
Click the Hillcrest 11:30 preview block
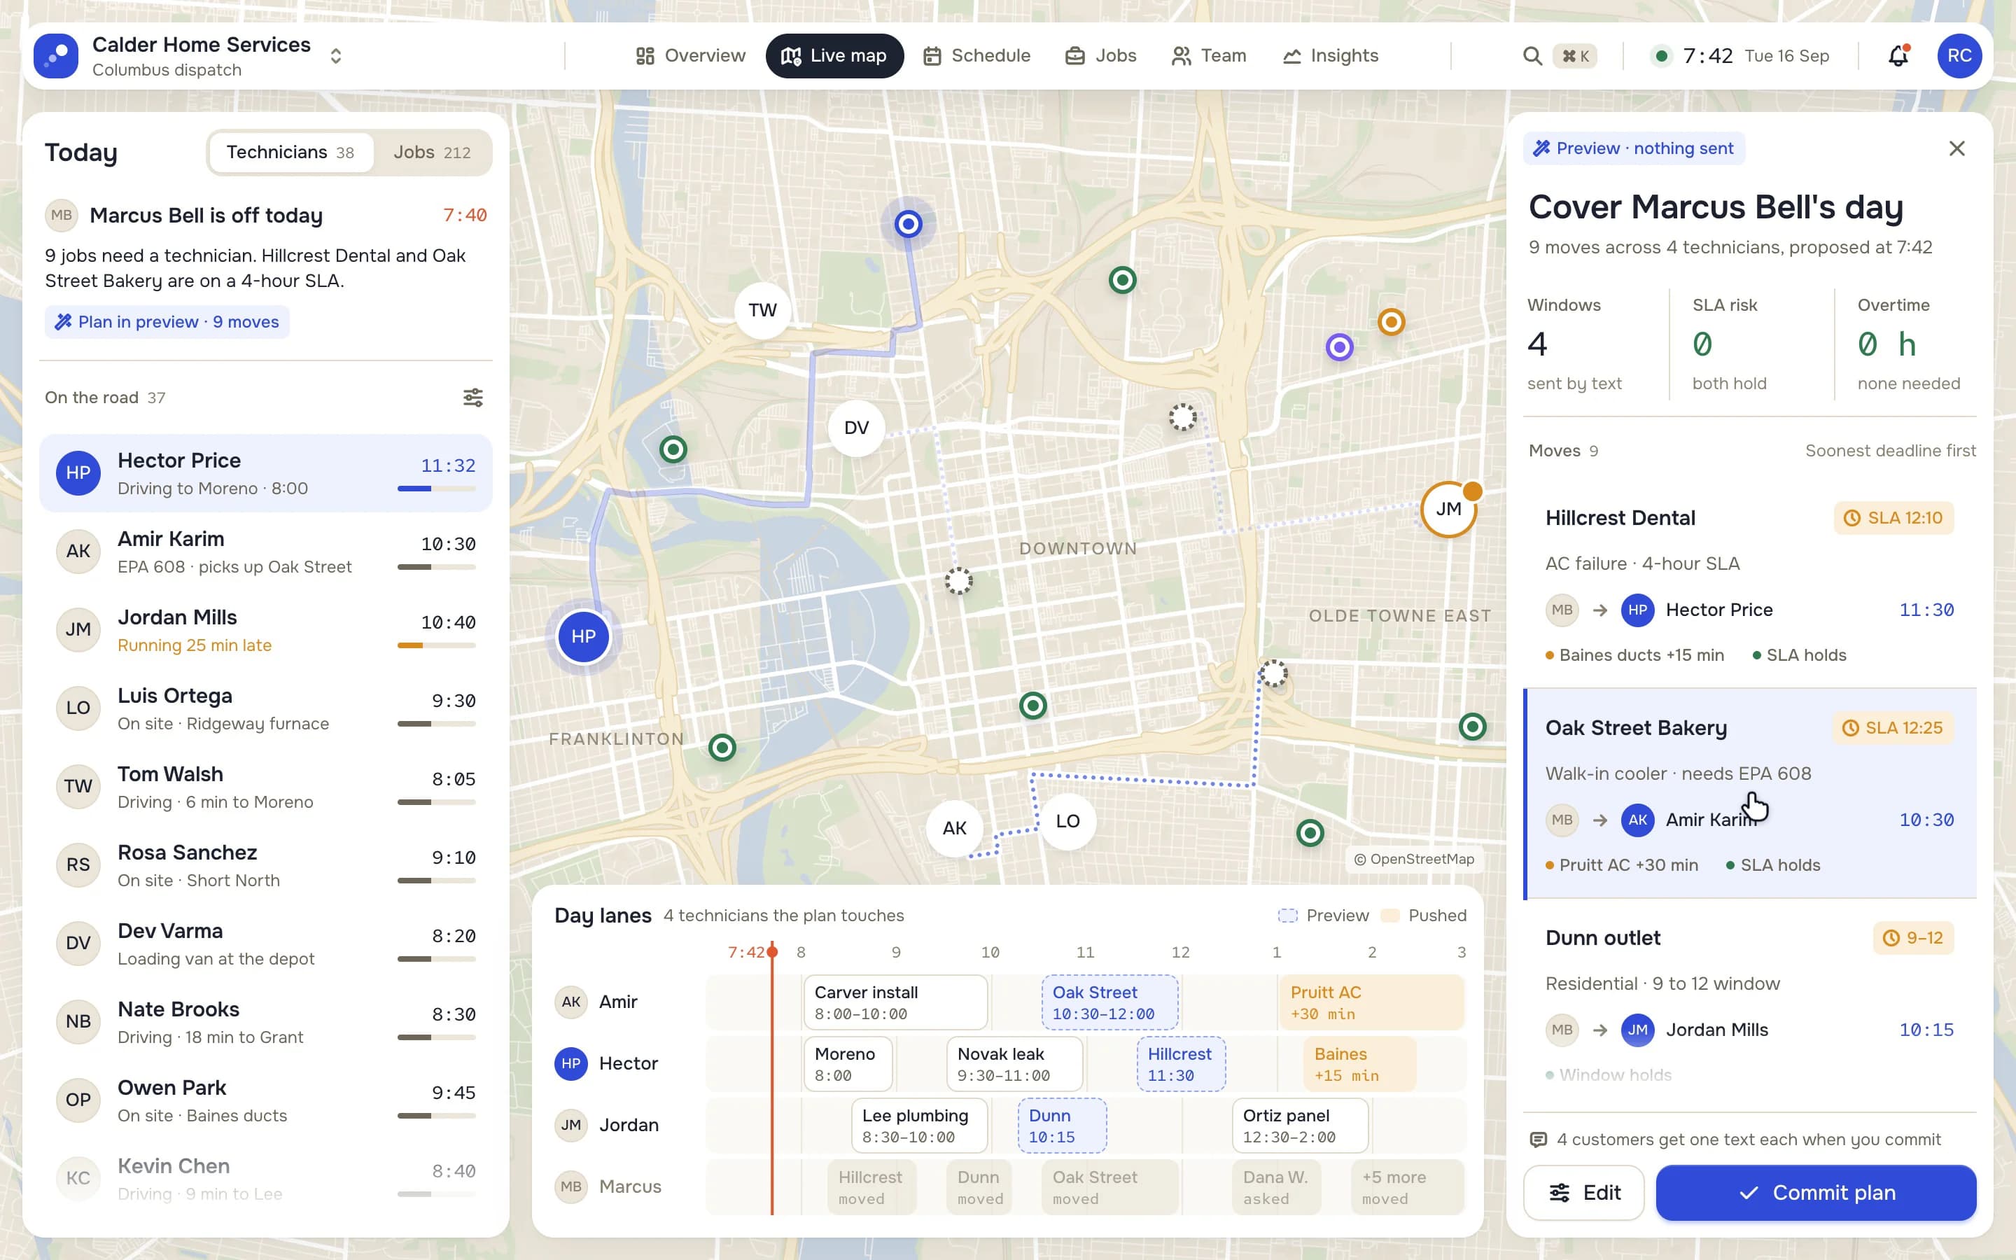(x=1182, y=1064)
